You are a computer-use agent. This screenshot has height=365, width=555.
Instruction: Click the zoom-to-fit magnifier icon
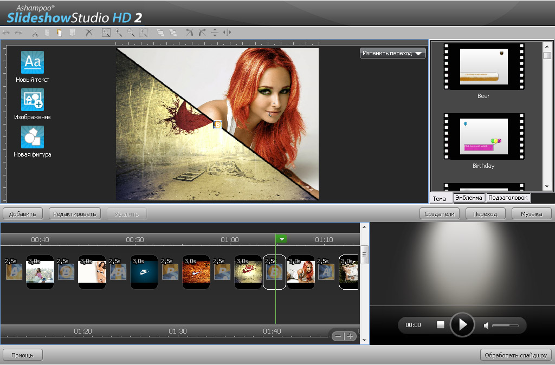point(106,32)
